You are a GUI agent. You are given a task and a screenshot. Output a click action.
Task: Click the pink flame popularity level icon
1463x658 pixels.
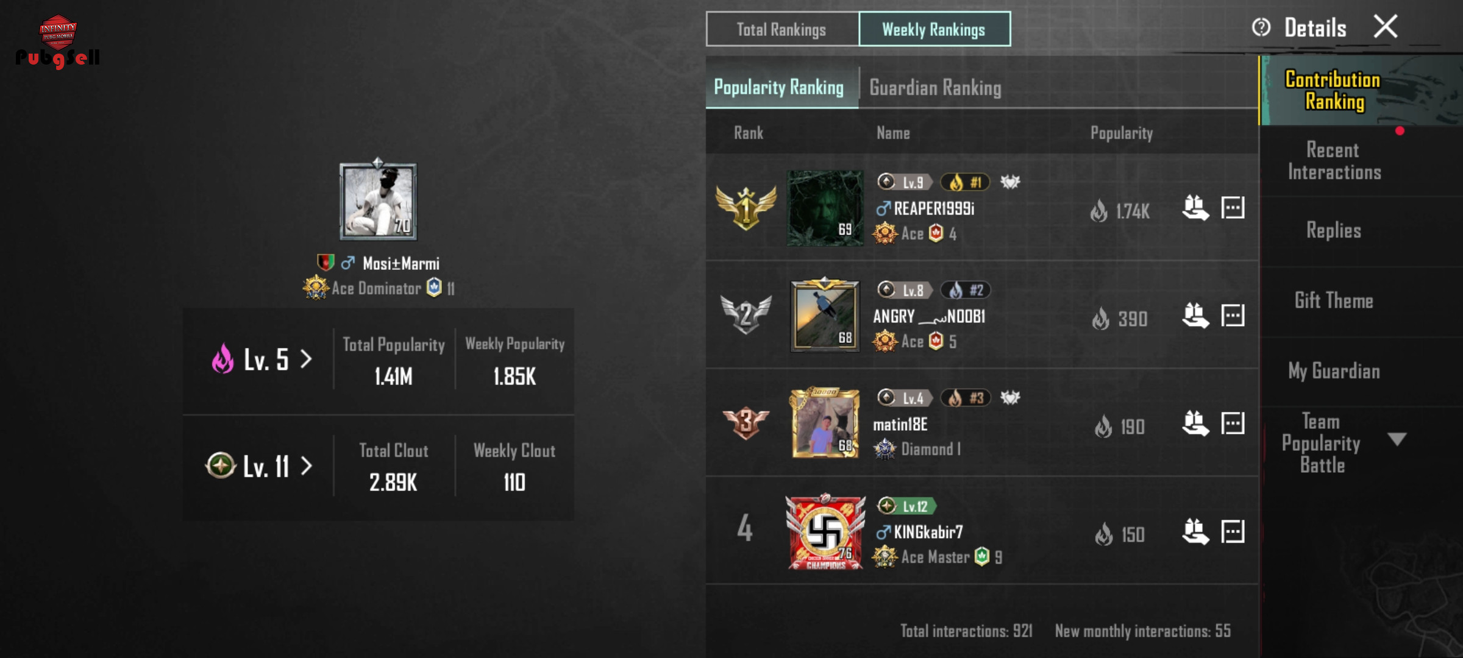coord(222,359)
